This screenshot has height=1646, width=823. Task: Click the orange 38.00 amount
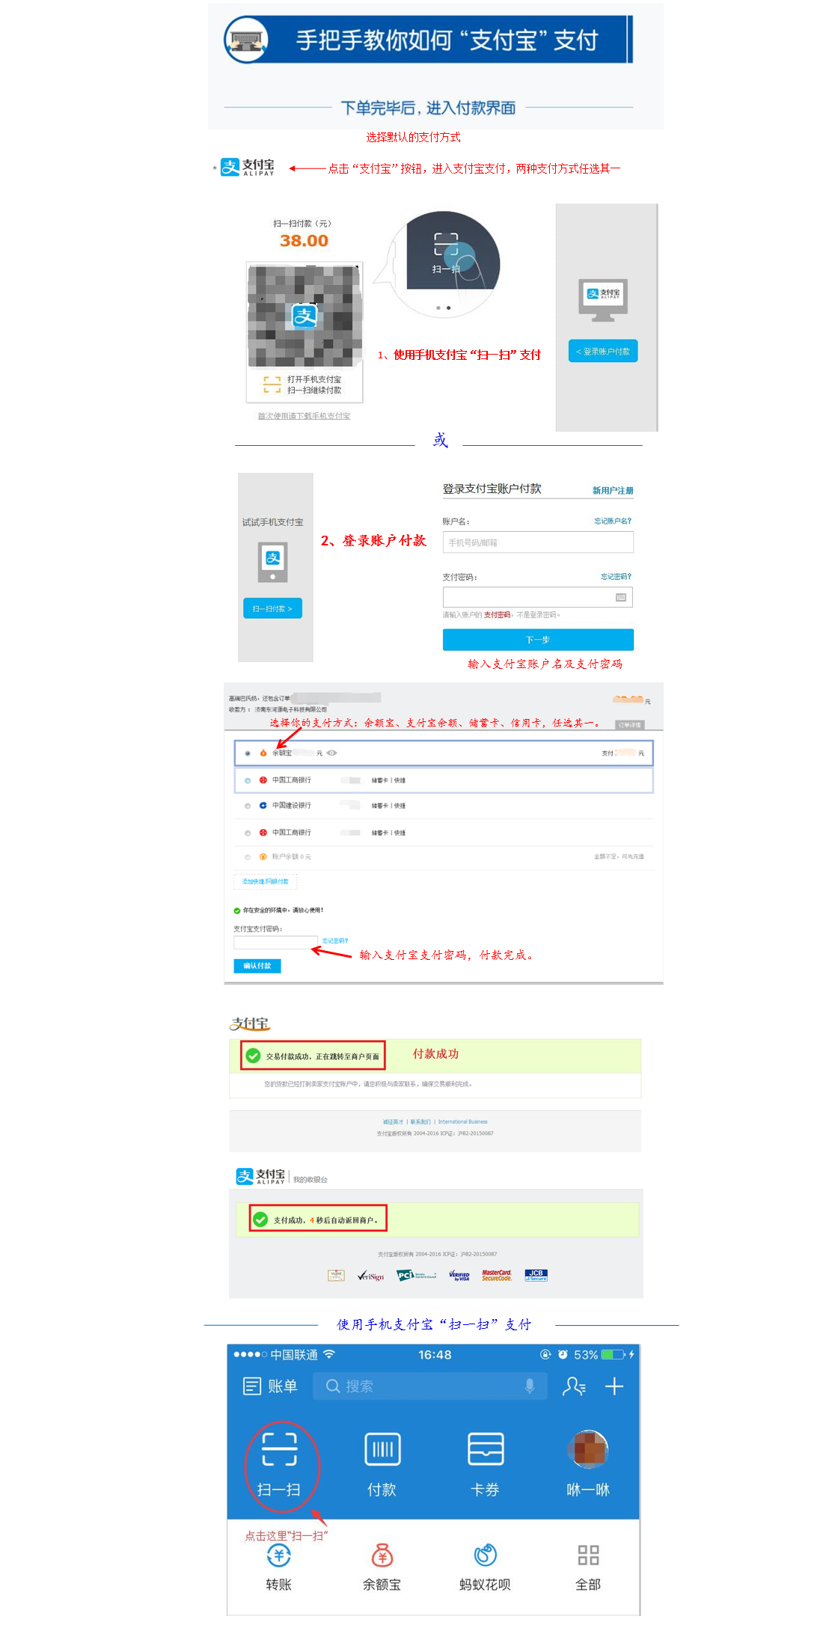pos(304,240)
